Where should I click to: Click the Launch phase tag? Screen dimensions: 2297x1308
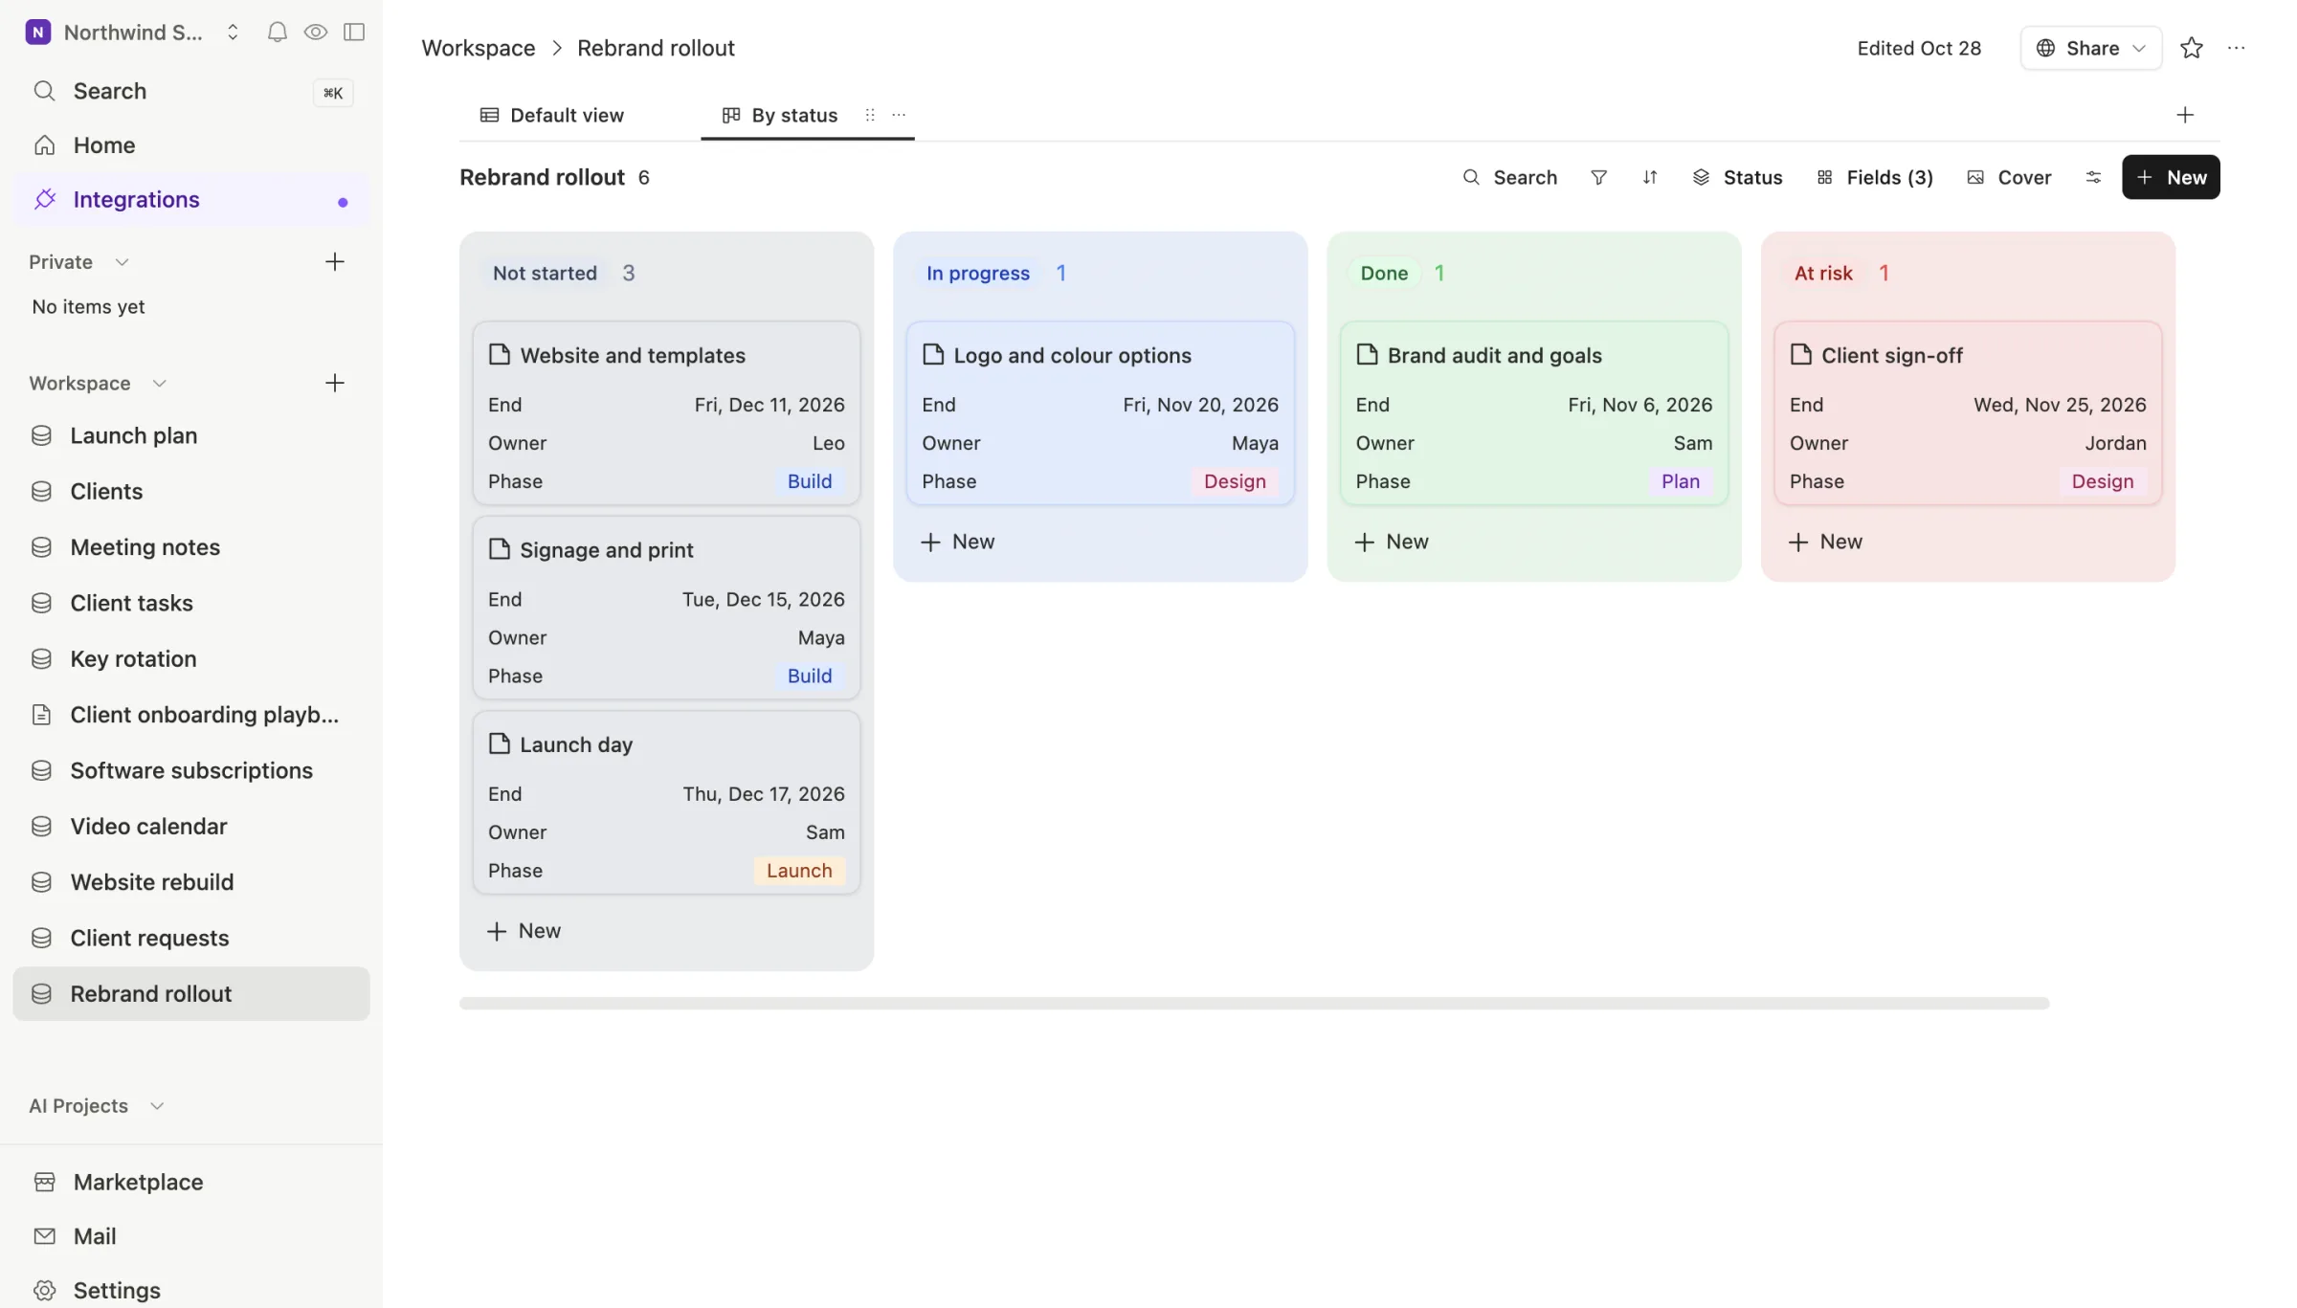(x=799, y=871)
